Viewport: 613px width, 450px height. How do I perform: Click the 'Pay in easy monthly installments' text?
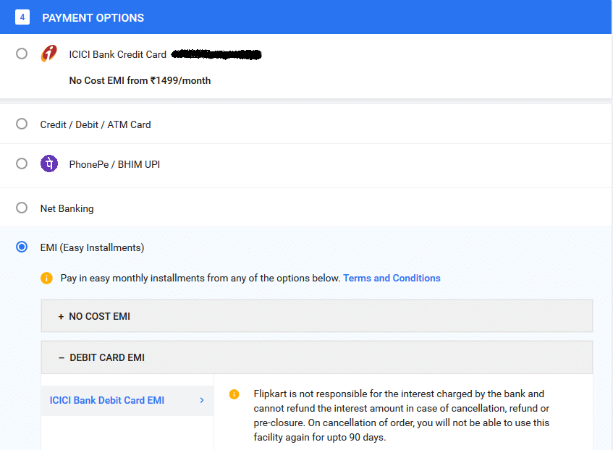[200, 278]
